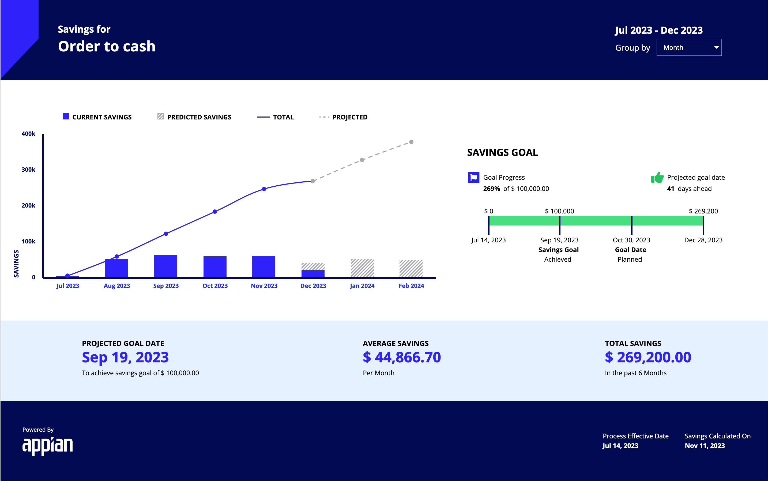Click the 'Jul 2023 - Dec 2023' date range
The width and height of the screenshot is (768, 481).
[658, 30]
